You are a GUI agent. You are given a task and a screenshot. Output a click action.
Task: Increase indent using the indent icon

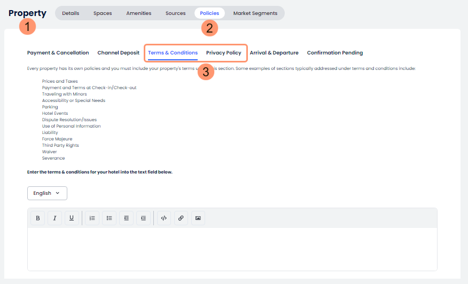[x=143, y=218]
